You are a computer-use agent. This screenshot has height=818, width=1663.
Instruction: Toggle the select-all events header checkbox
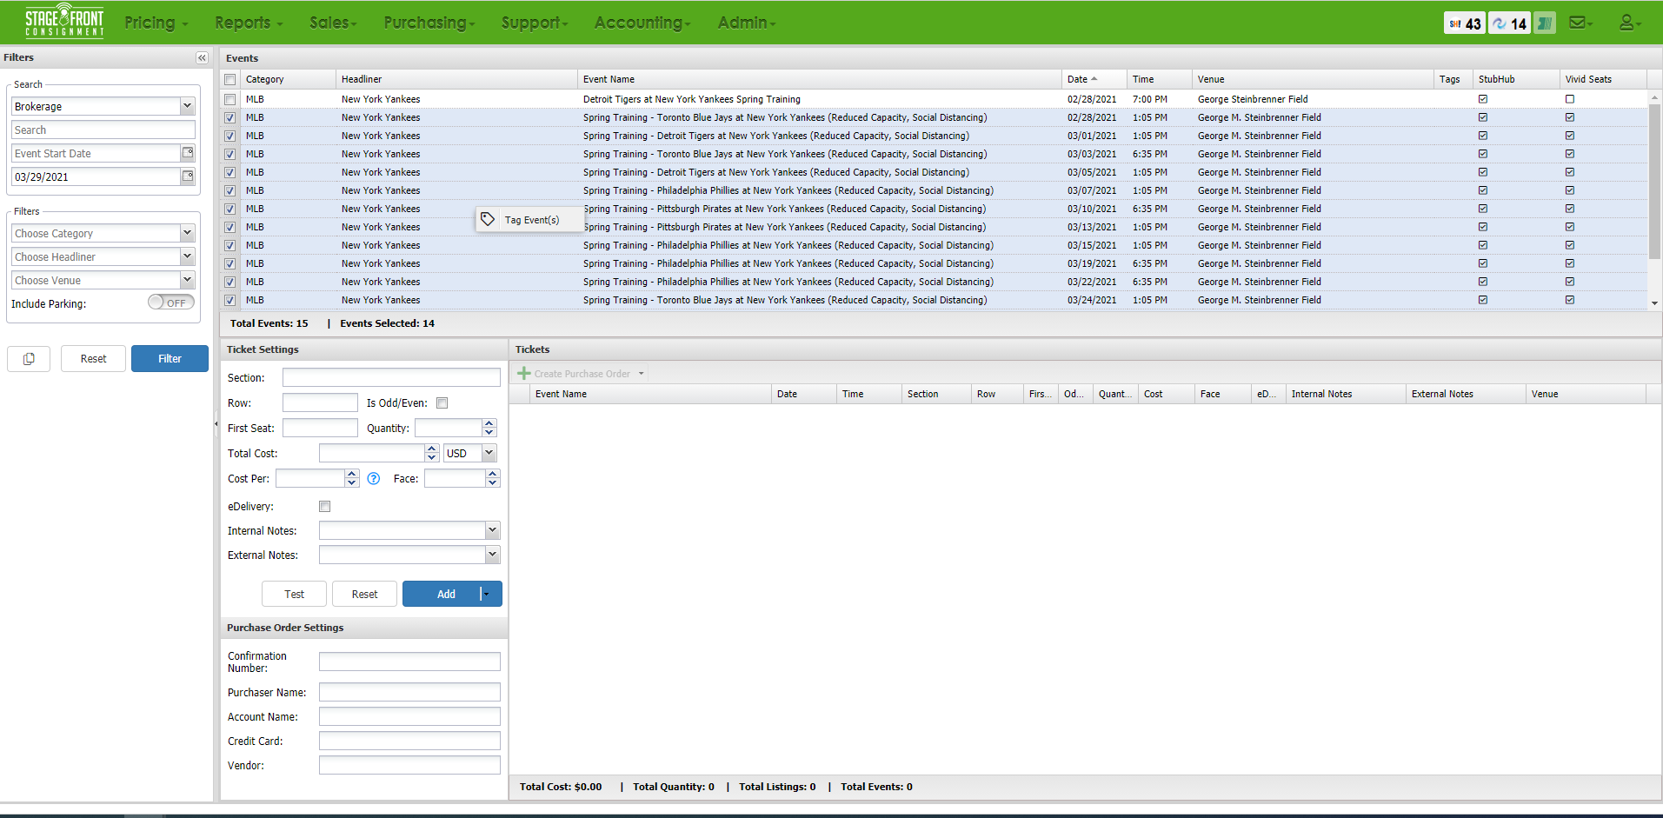(230, 79)
